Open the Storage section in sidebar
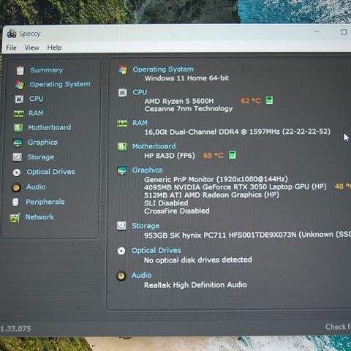This screenshot has height=351, width=351. [x=41, y=157]
